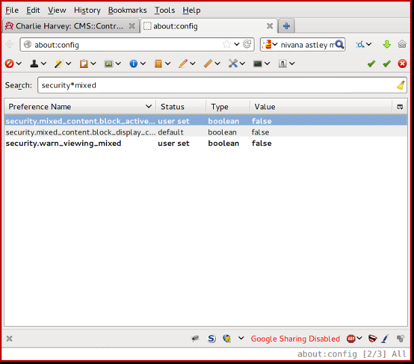Viewport: 414px width, 364px height.
Task: Bookmark this page with star icon
Action: [x=227, y=44]
